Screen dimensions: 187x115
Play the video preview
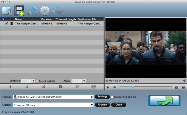point(108,87)
